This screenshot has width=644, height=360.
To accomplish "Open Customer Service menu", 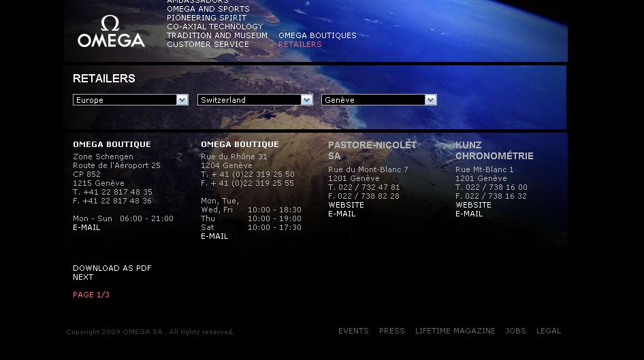I will click(208, 44).
